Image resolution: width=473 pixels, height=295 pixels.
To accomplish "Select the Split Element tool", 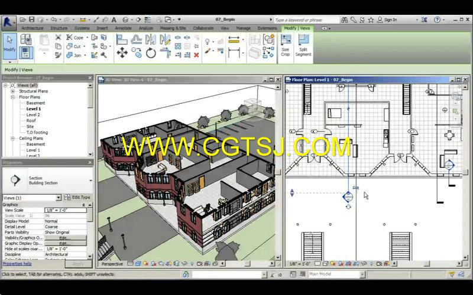I will pyautogui.click(x=178, y=37).
